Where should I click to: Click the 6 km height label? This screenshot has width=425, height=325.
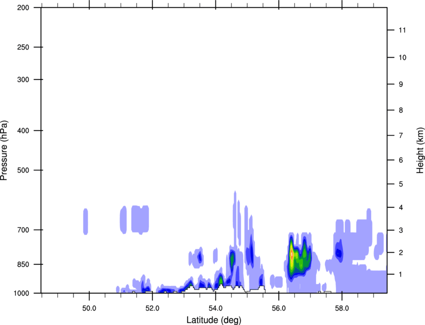(x=401, y=160)
